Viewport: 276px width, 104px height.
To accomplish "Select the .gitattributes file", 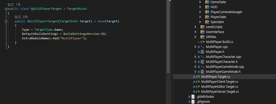I will click(x=205, y=97).
